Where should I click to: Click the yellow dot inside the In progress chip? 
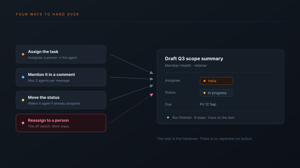click(x=204, y=93)
